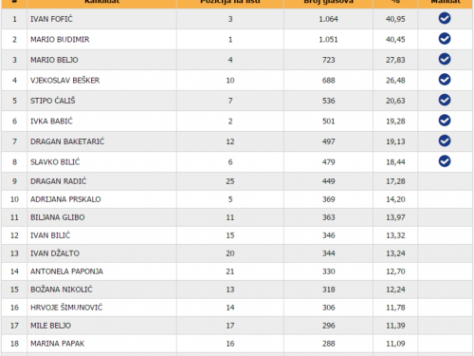
Task: Click list position 25 for Dragan Radić
Action: [230, 181]
